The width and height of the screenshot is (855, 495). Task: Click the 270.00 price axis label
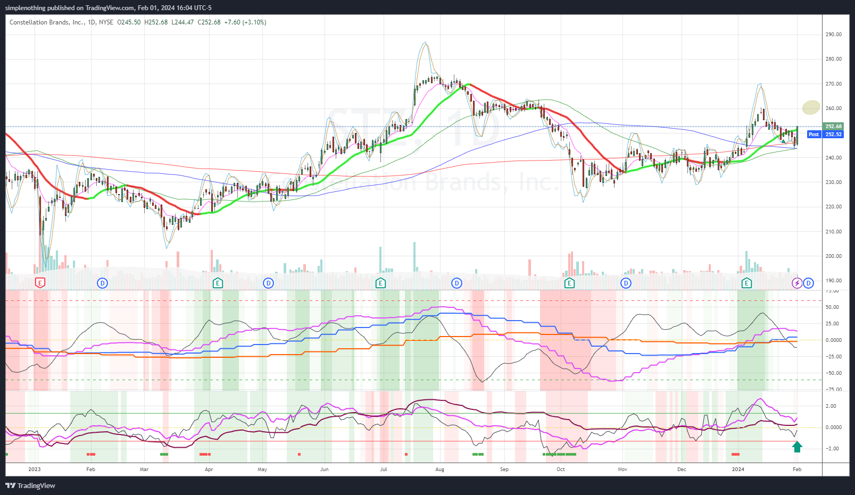(834, 84)
